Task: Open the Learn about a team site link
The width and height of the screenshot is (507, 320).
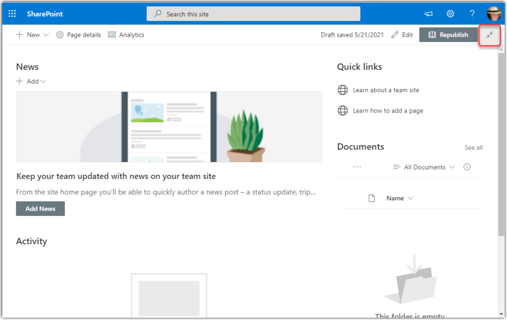Action: coord(386,90)
